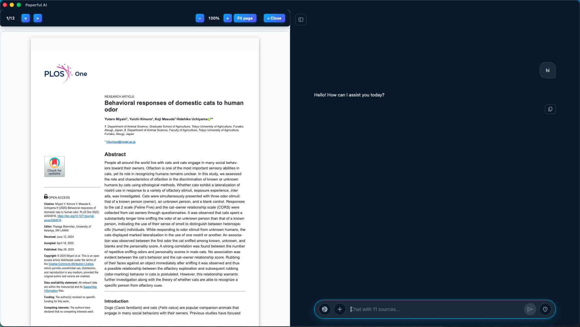
Task: Focus the 'Chat with 11 sources...' input
Action: 435,309
